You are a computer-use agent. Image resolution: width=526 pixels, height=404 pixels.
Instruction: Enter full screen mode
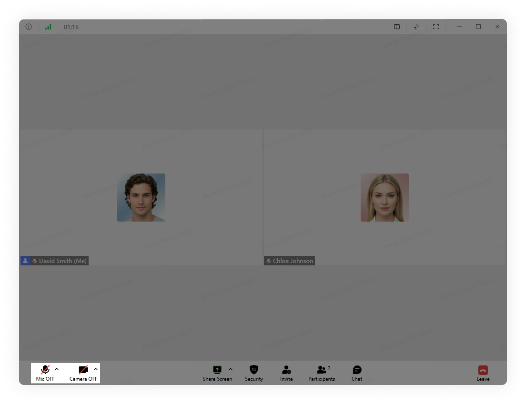436,27
